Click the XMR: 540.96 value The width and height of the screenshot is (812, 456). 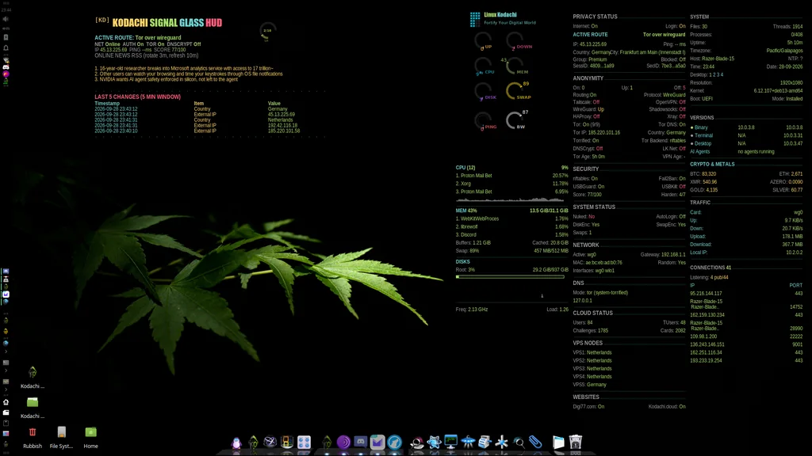[x=703, y=182]
